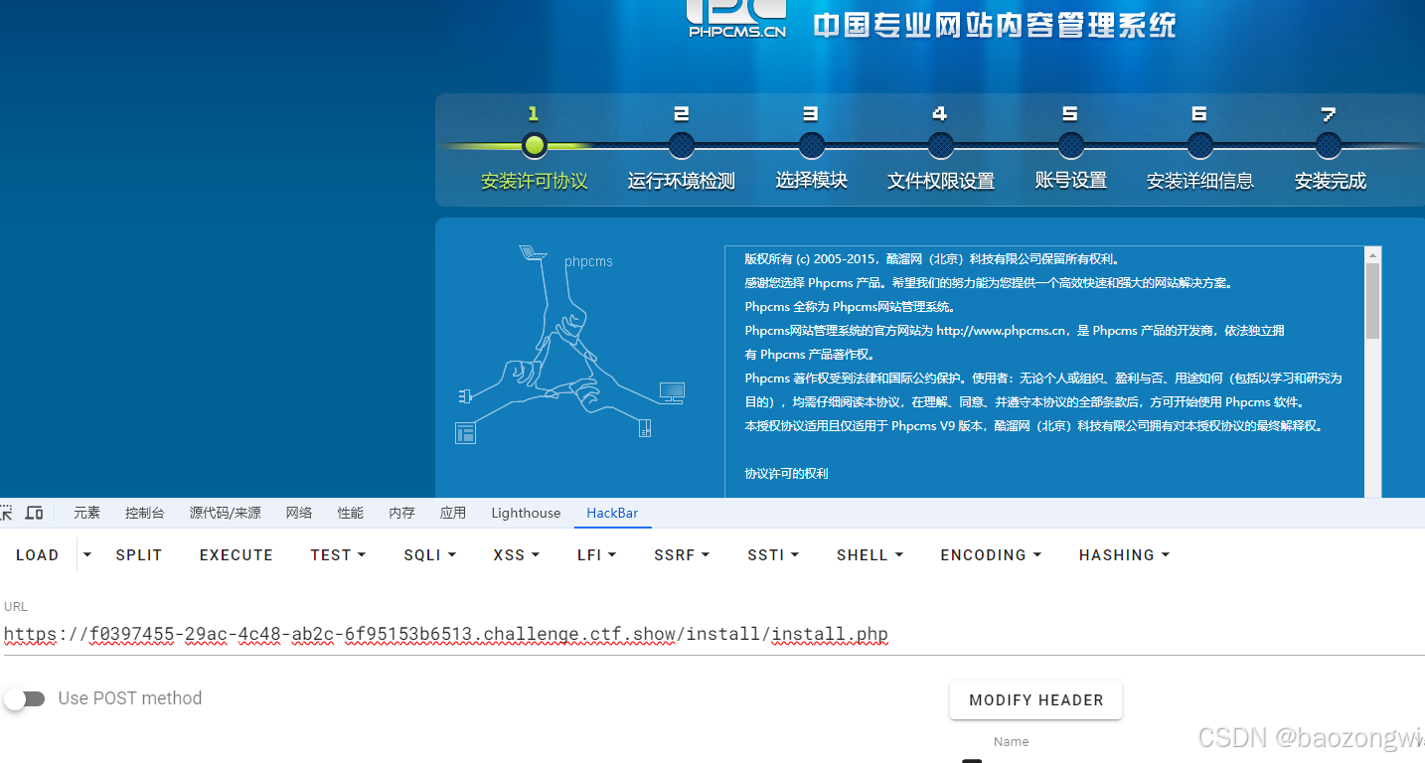The image size is (1425, 763).
Task: Expand the SSTI dropdown menu
Action: coord(773,555)
